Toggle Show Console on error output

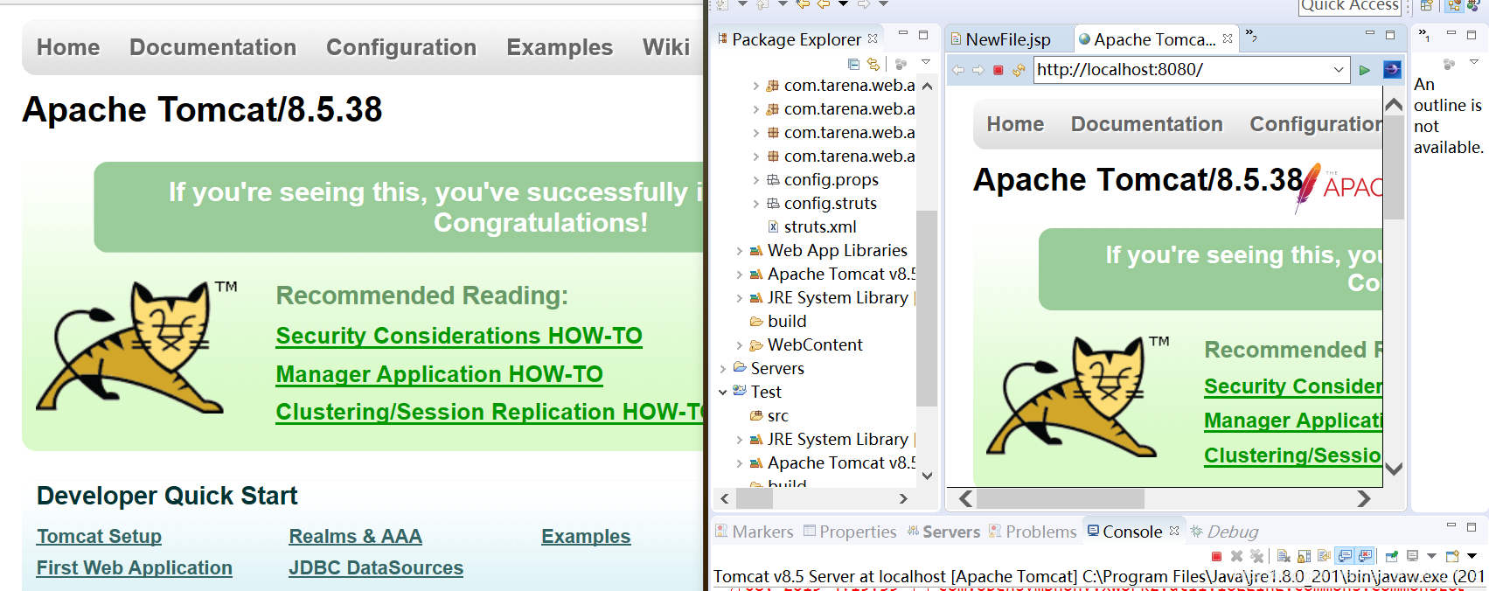tap(1365, 556)
